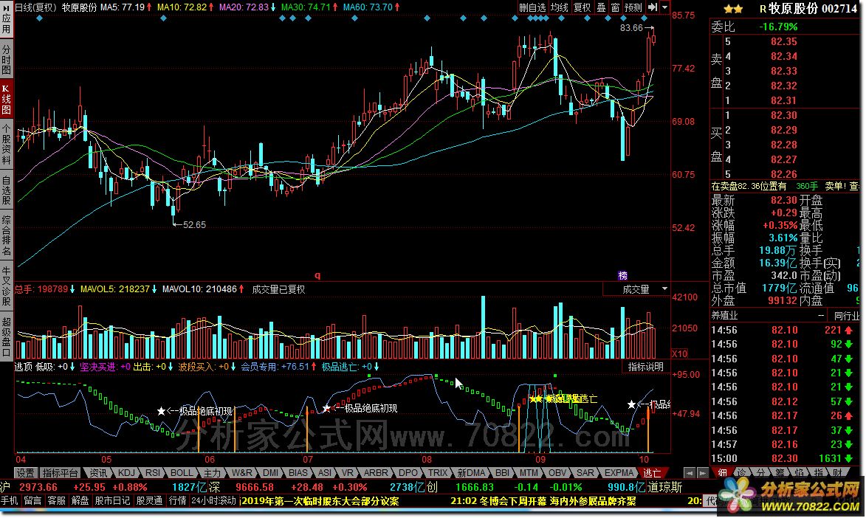Click 删自选 to remove from watchlist
The width and height of the screenshot is (866, 518).
pyautogui.click(x=532, y=7)
